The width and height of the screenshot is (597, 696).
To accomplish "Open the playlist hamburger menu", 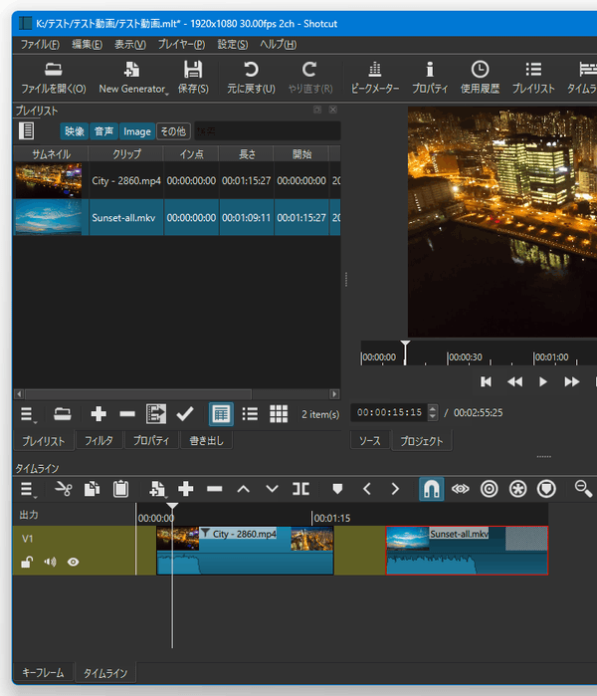I will coord(28,414).
